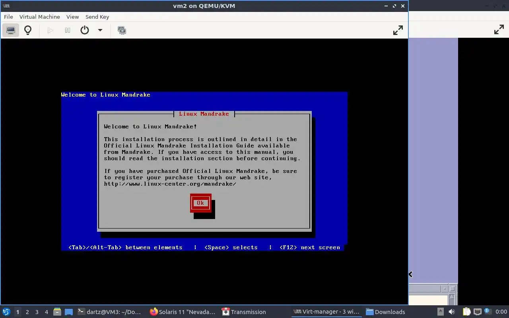This screenshot has width=509, height=318.
Task: Click the vm2 on QEMU/KVM window title
Action: pyautogui.click(x=204, y=6)
